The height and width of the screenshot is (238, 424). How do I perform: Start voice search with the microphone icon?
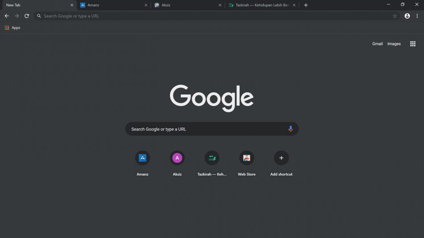(291, 129)
